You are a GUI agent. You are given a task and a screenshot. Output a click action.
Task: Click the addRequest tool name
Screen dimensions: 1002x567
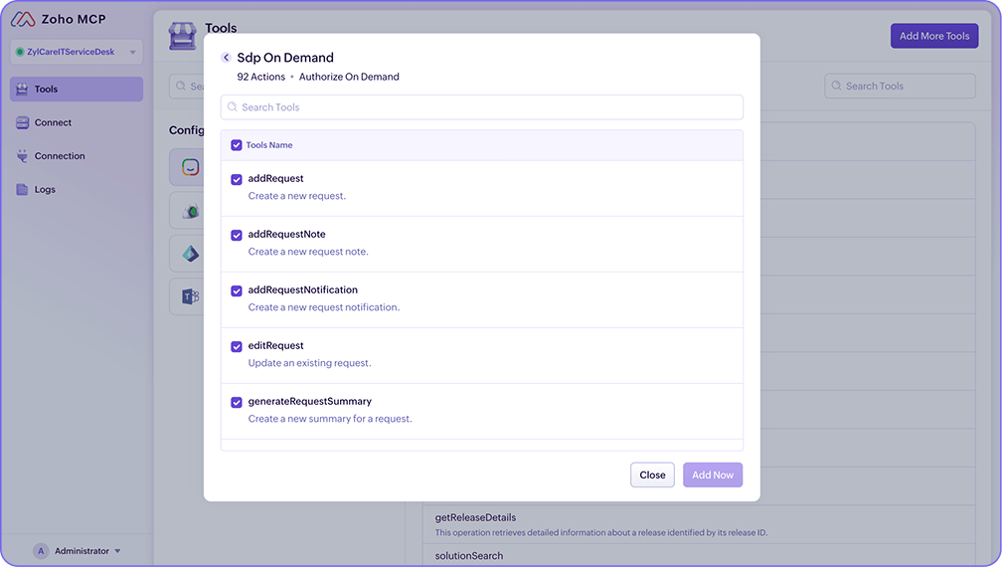275,178
